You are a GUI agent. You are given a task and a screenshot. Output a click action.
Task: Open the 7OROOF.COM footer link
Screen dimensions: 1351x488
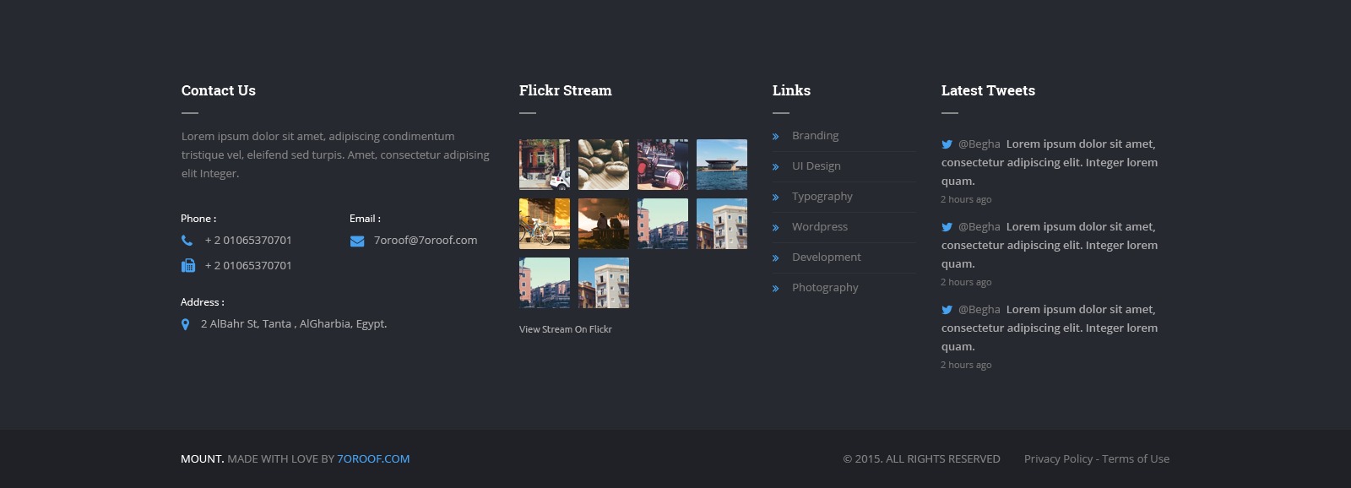(373, 459)
